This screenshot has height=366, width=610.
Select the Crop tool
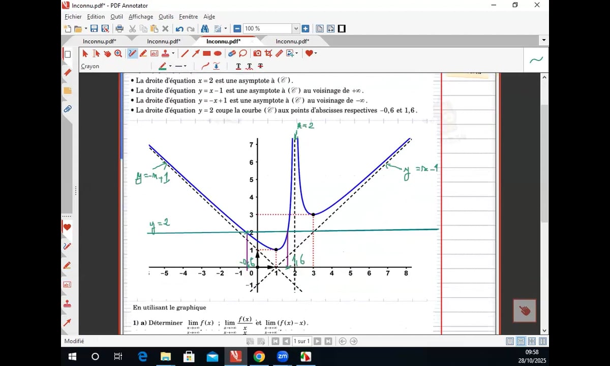click(x=268, y=53)
